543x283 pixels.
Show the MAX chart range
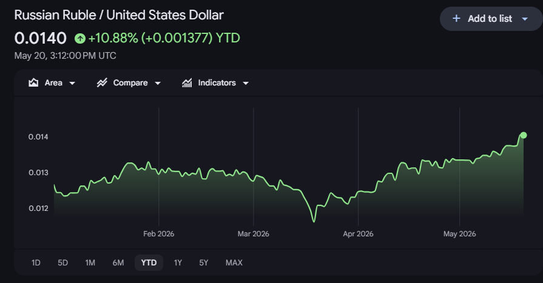[234, 262]
